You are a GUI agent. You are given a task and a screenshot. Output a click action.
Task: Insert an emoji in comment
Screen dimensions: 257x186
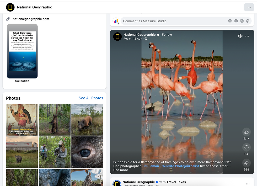pos(230,21)
